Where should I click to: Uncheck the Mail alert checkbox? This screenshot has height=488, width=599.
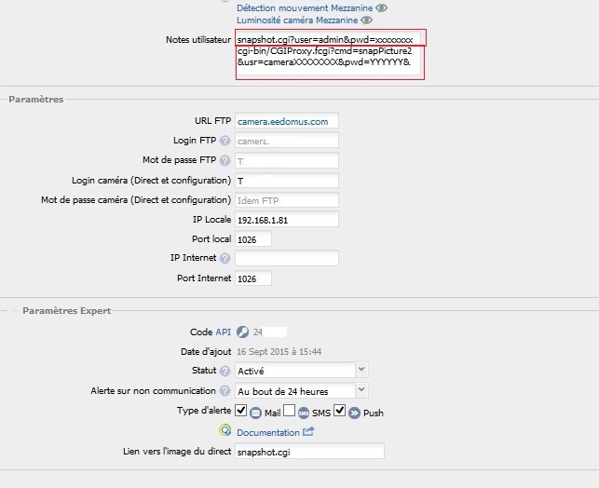(241, 411)
